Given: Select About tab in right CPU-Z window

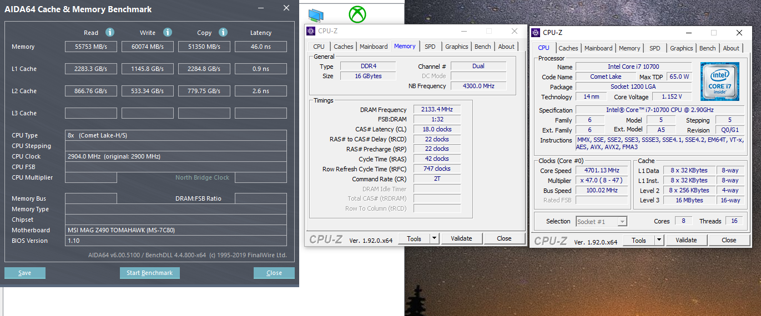Looking at the screenshot, I should (731, 48).
